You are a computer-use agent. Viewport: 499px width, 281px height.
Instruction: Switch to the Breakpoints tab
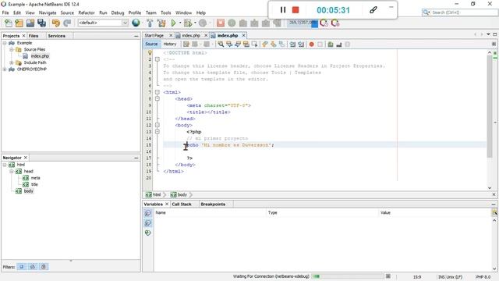tap(213, 205)
